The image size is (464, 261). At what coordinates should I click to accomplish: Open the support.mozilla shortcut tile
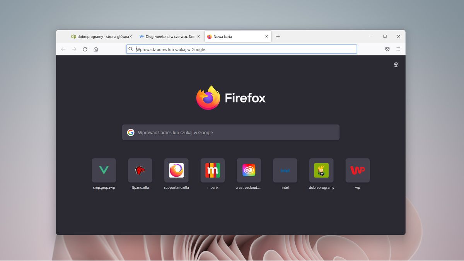click(176, 170)
